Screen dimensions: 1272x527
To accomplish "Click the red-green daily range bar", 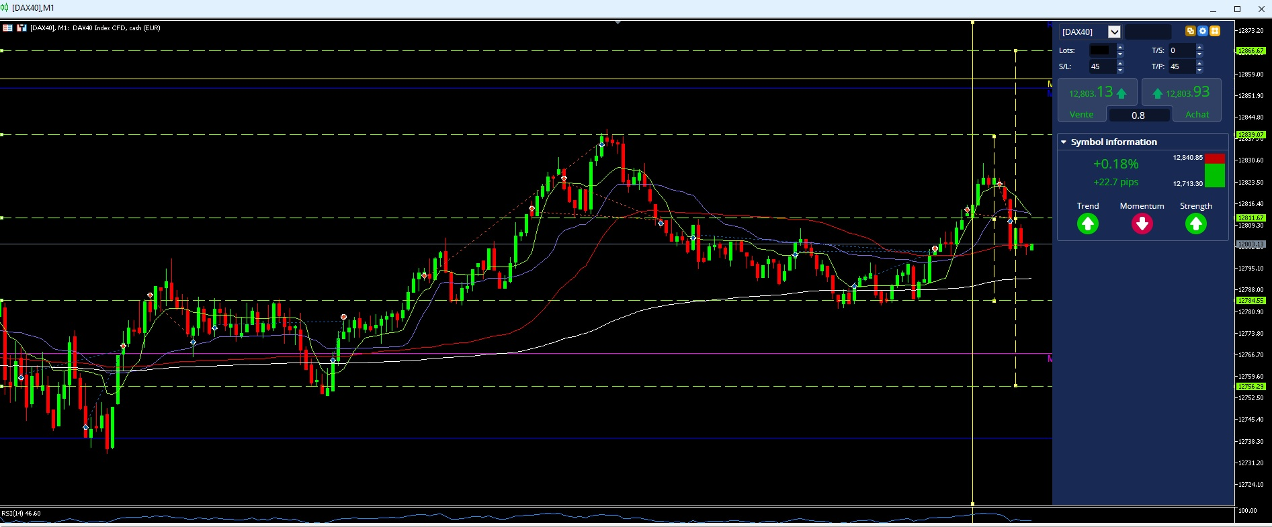I will 1214,171.
